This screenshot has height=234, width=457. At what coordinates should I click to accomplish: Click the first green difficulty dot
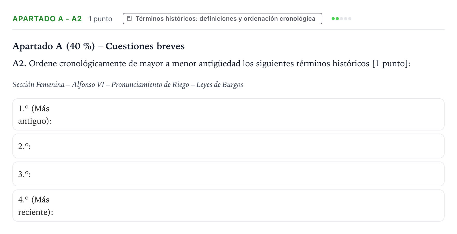333,19
